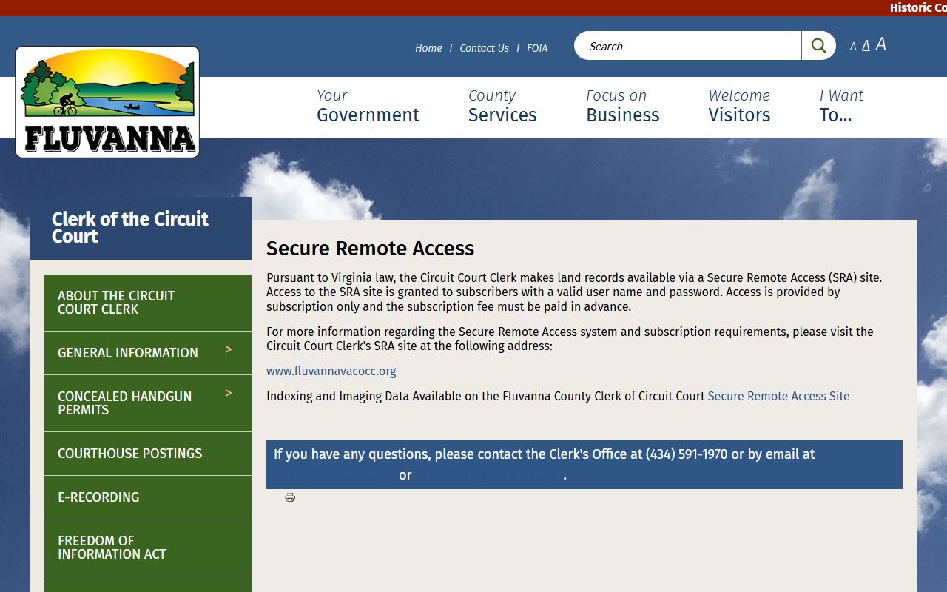Select General Information sidebar item
947x592 pixels.
pos(148,353)
